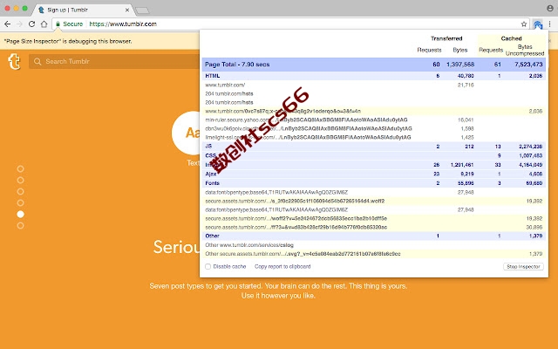Click the Page Total - 7.90 secs row

[x=374, y=65]
